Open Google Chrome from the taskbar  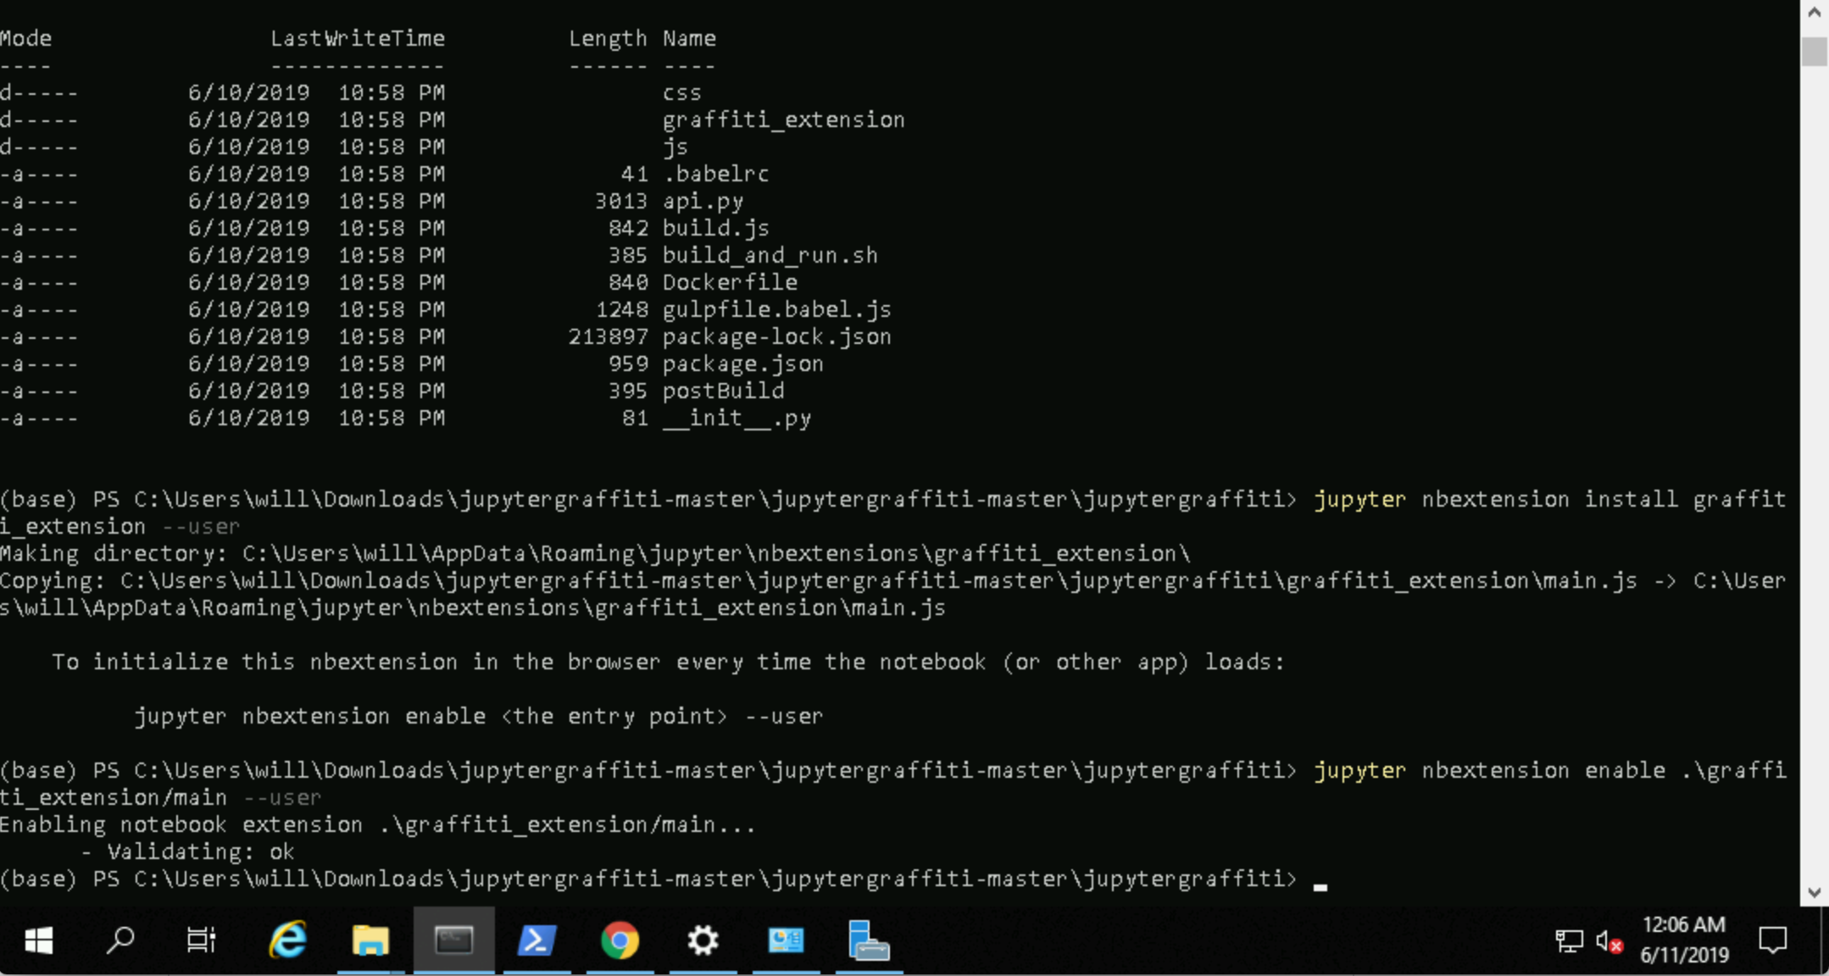pos(620,940)
